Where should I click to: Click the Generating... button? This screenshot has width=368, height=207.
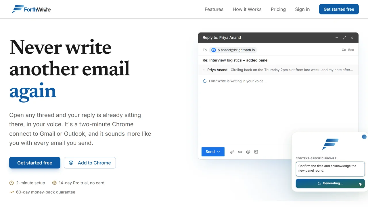click(x=330, y=183)
